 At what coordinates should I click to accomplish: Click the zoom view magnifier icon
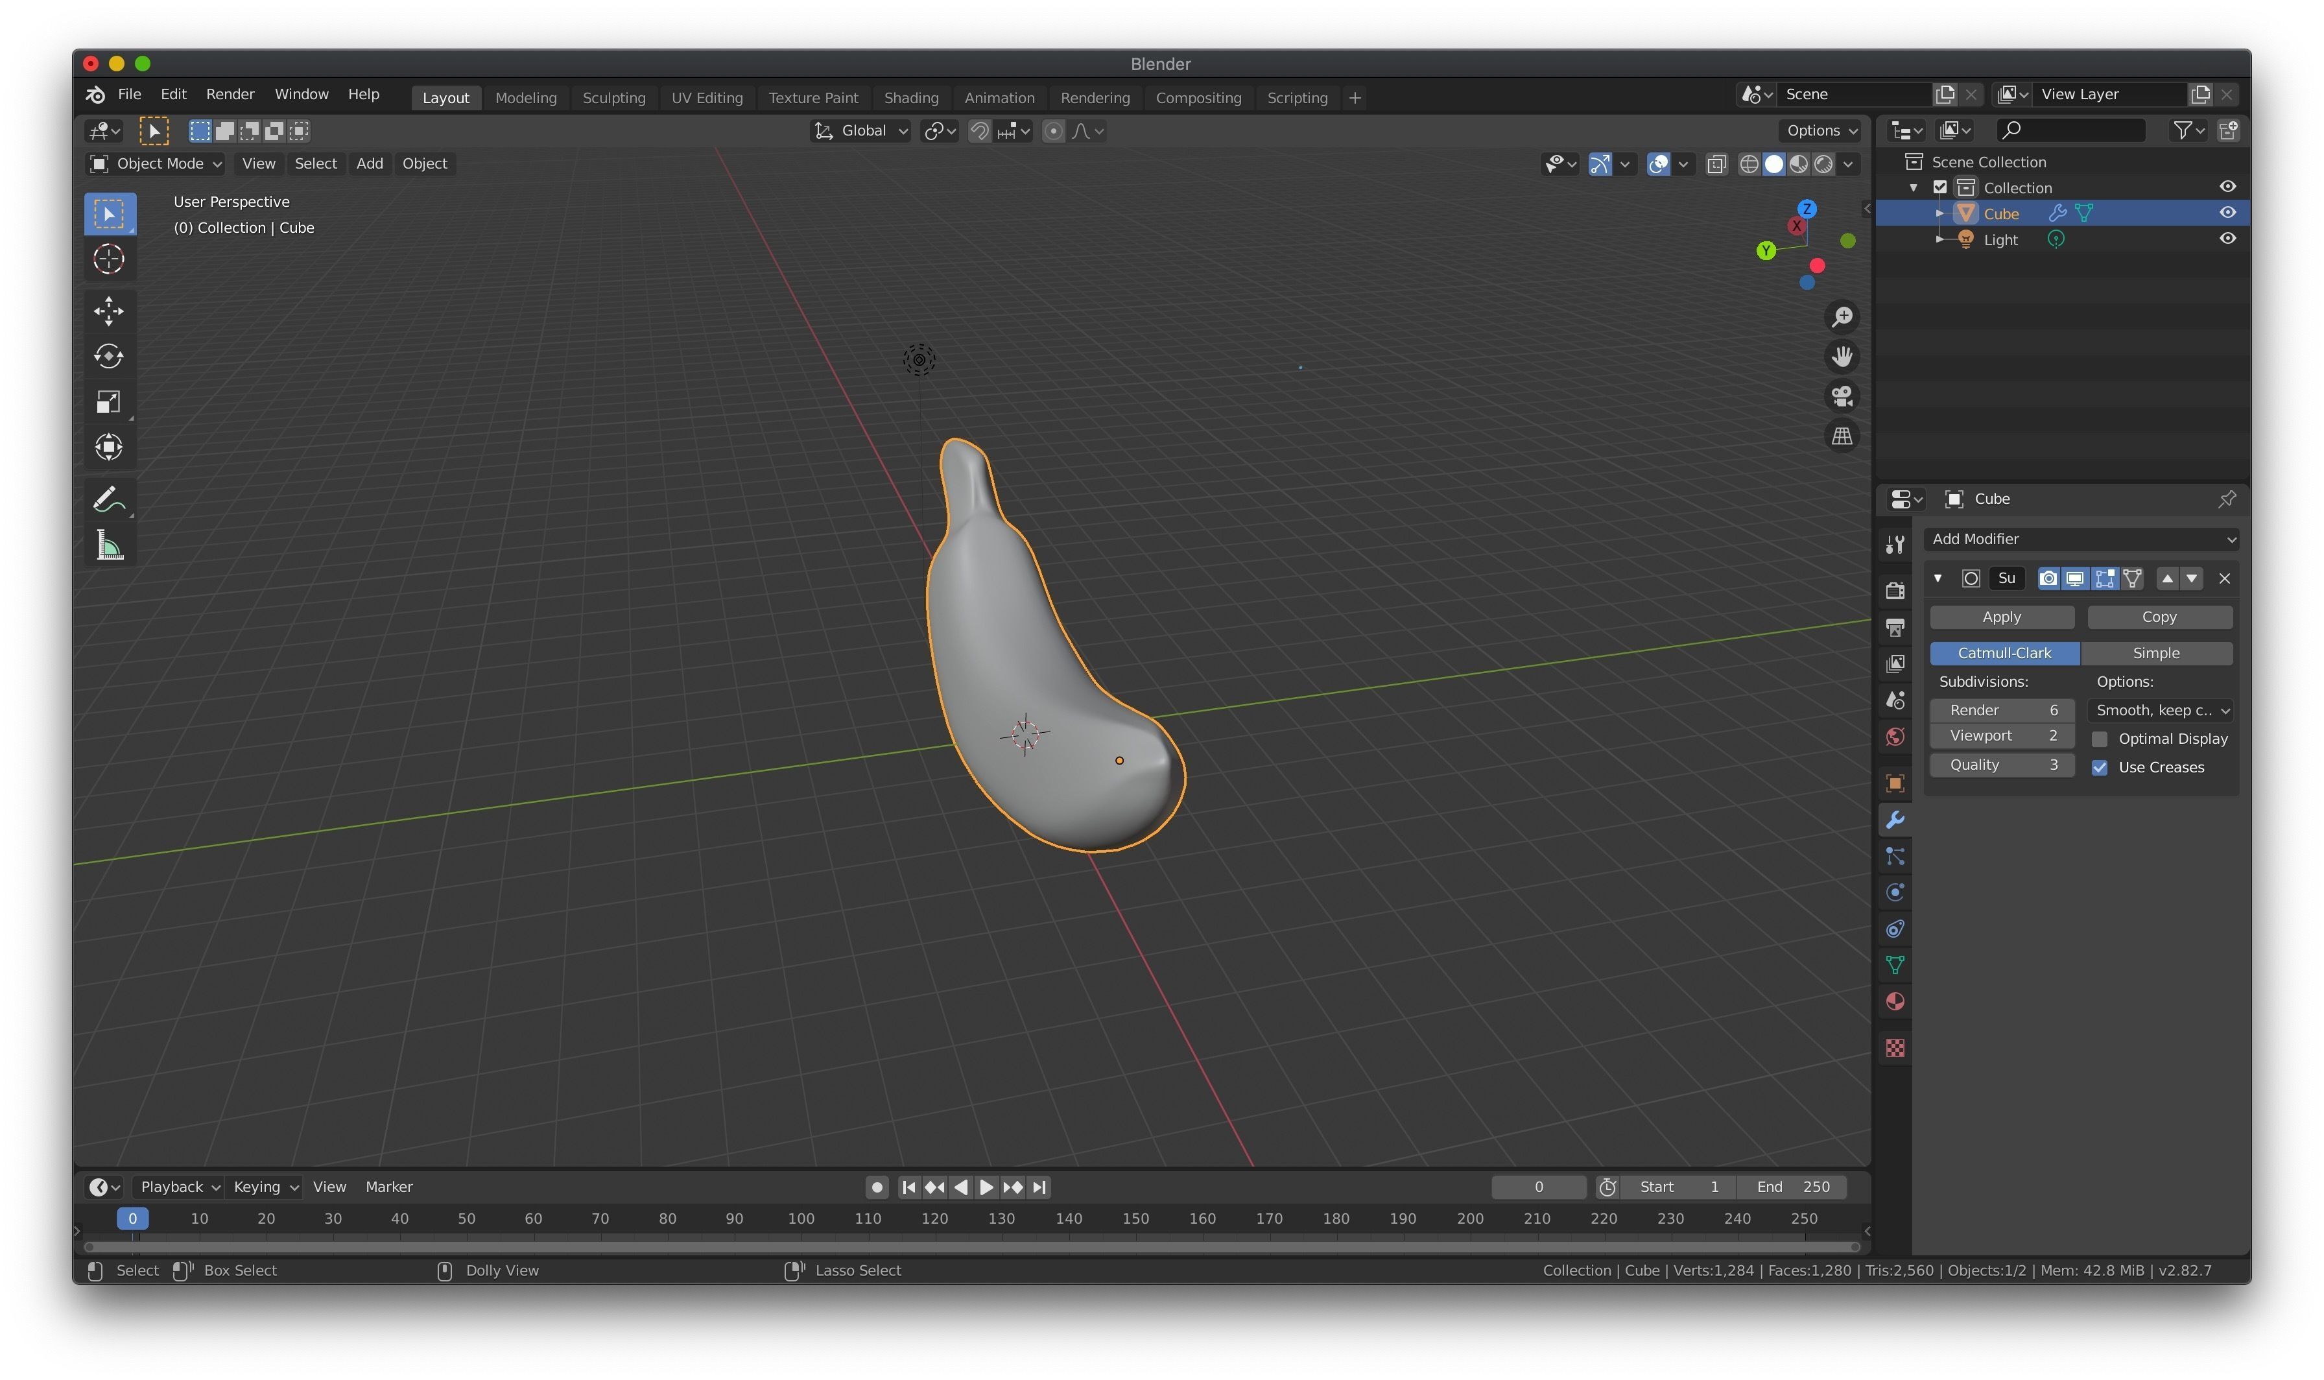click(x=1842, y=317)
